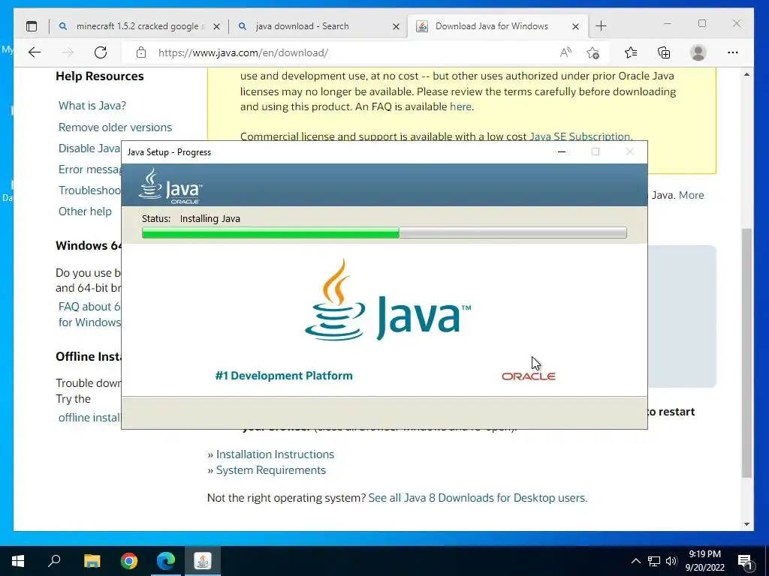
Task: Open clock showing 9:19 PM
Action: click(x=704, y=561)
